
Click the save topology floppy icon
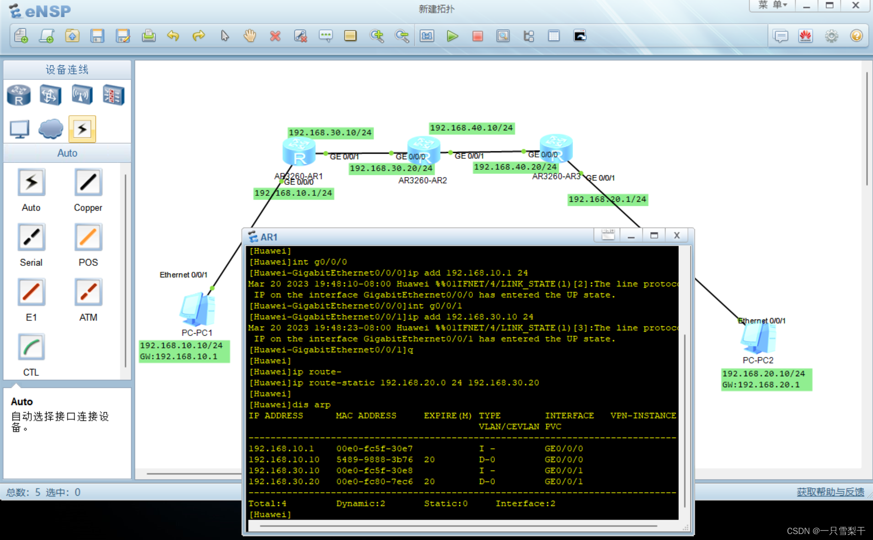coord(97,36)
